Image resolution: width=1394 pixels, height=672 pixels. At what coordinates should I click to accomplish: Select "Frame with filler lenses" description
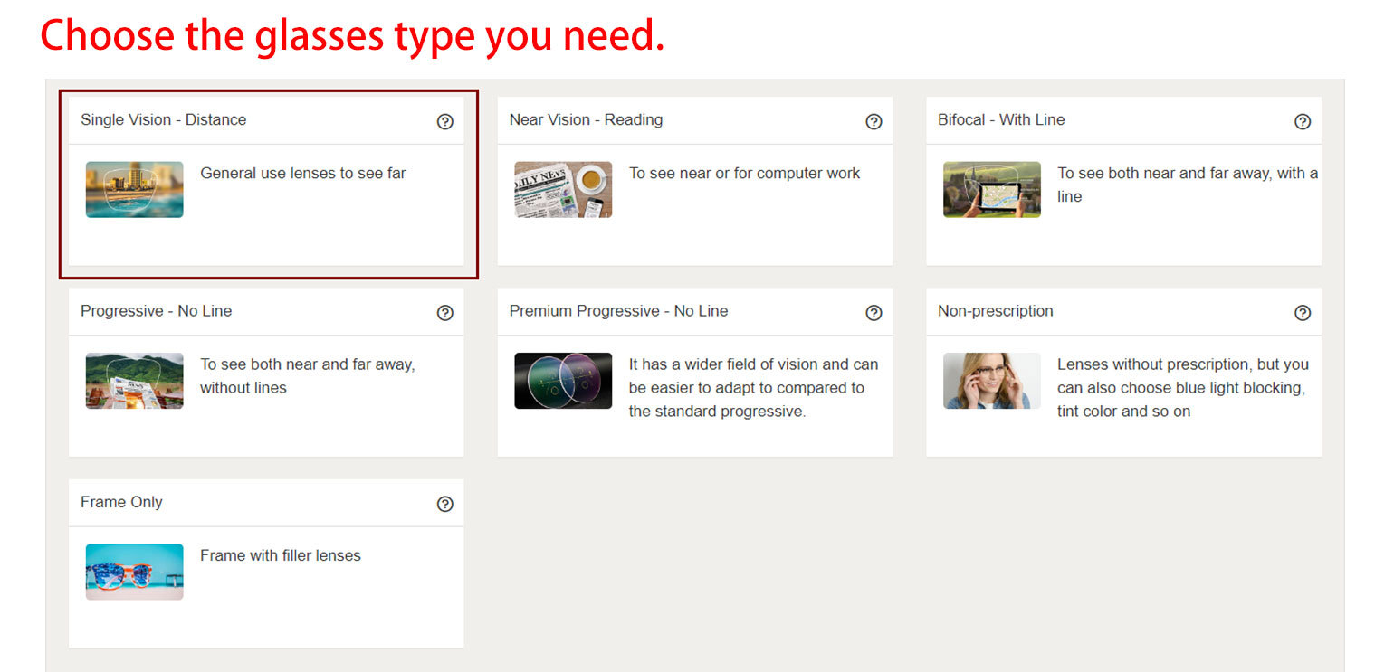280,555
